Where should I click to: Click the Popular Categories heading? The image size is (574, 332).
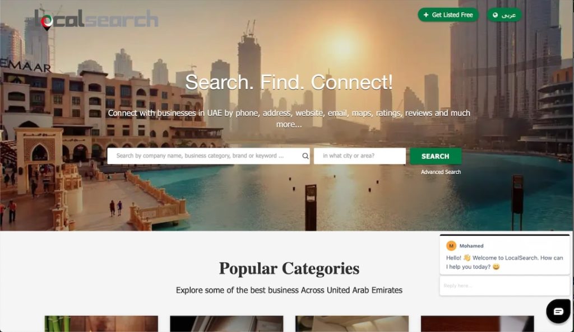point(289,268)
